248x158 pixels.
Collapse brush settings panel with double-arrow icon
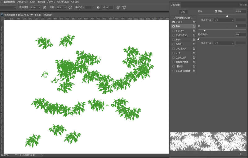pos(241,5)
